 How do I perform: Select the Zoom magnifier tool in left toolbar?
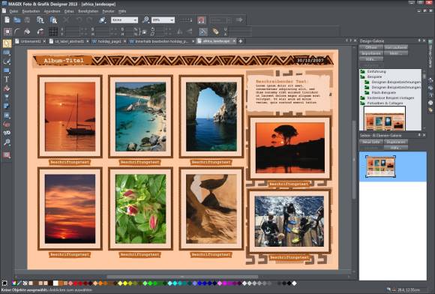pyautogui.click(x=7, y=142)
